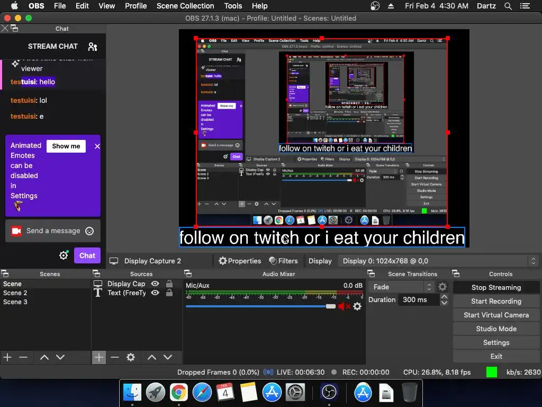Click the Mic/Aux audio level meter
The height and width of the screenshot is (407, 542).
[275, 293]
